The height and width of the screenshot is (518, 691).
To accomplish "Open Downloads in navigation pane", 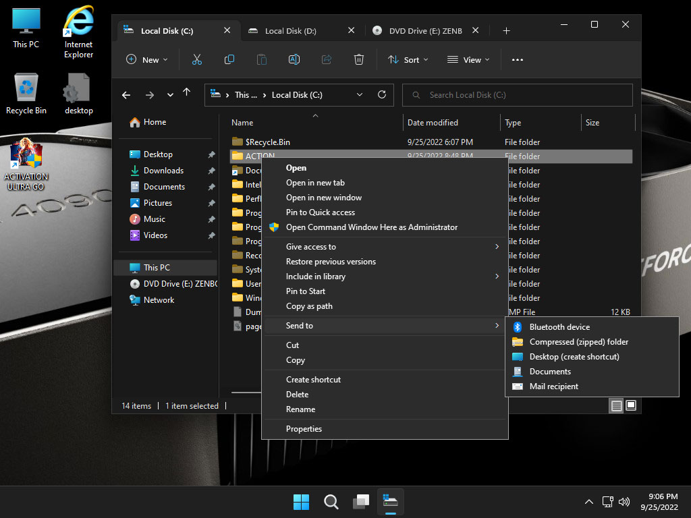I will pos(167,171).
